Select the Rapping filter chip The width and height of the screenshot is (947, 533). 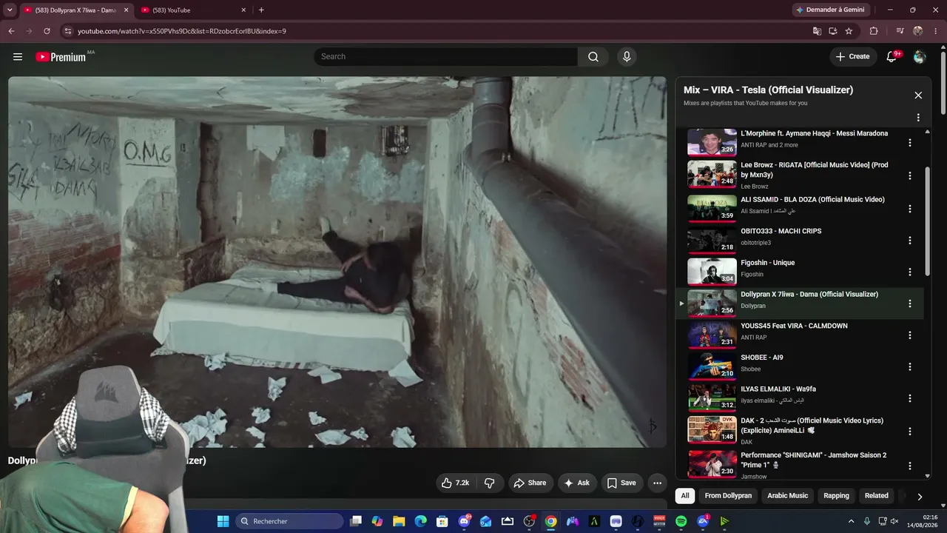tap(836, 496)
